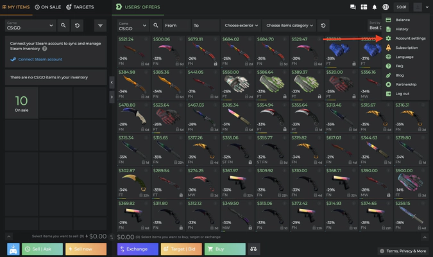Viewport: 433px width, 257px height.
Task: Select Account settings from the profile menu
Action: (x=410, y=39)
